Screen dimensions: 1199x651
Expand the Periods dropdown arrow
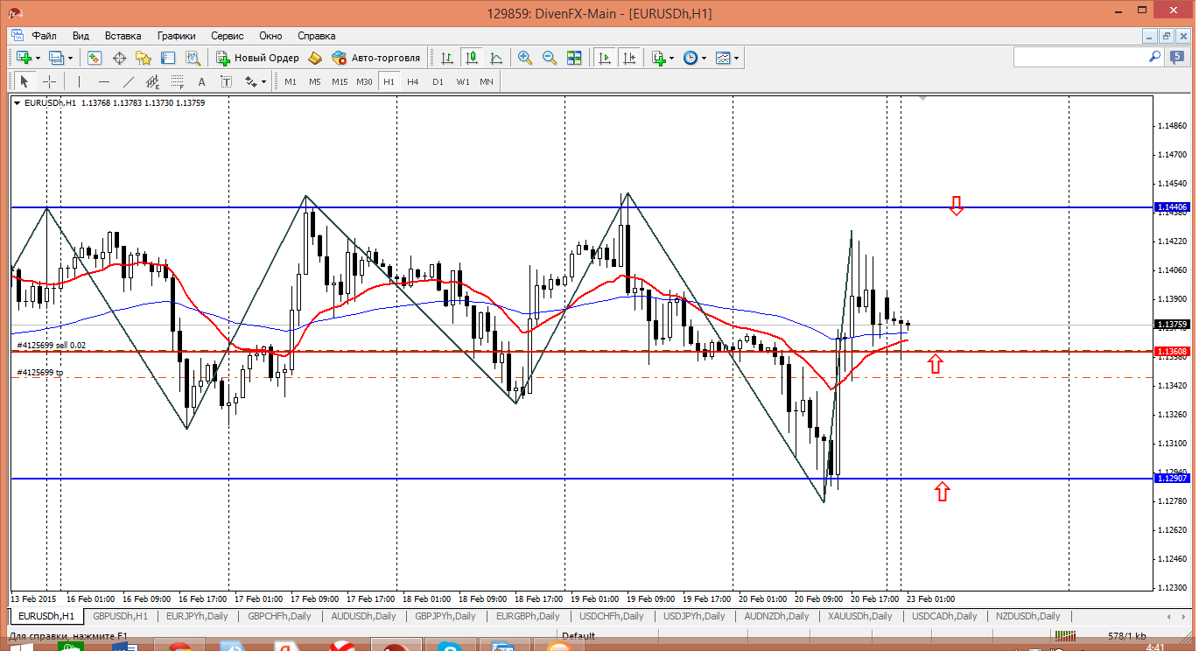pyautogui.click(x=704, y=58)
